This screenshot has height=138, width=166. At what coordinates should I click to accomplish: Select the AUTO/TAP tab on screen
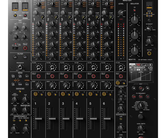click(132, 65)
